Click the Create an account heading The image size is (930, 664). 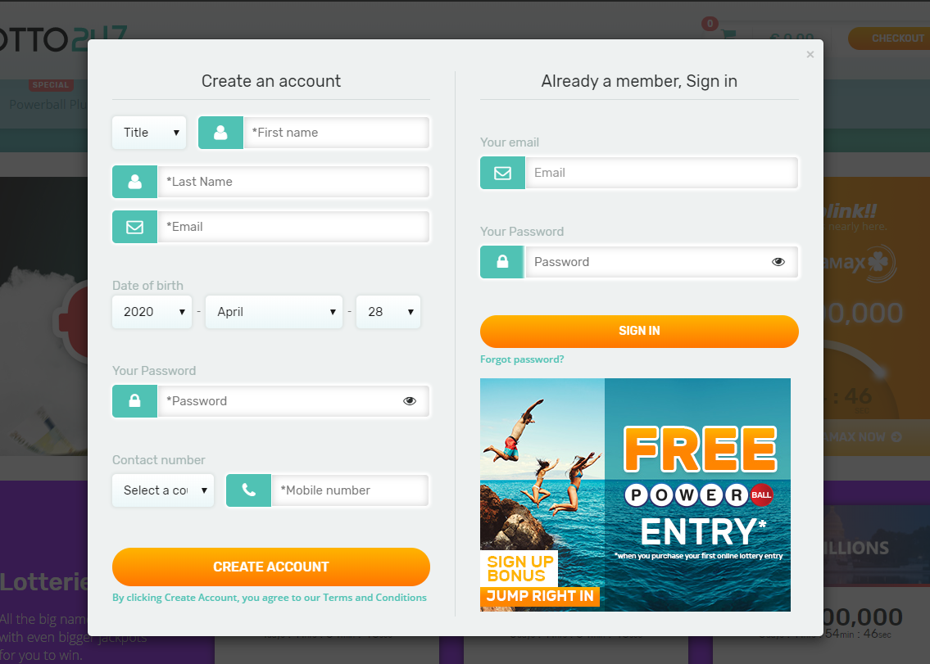(x=271, y=81)
